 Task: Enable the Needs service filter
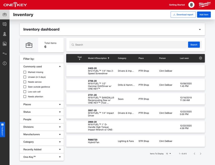coord(25,82)
